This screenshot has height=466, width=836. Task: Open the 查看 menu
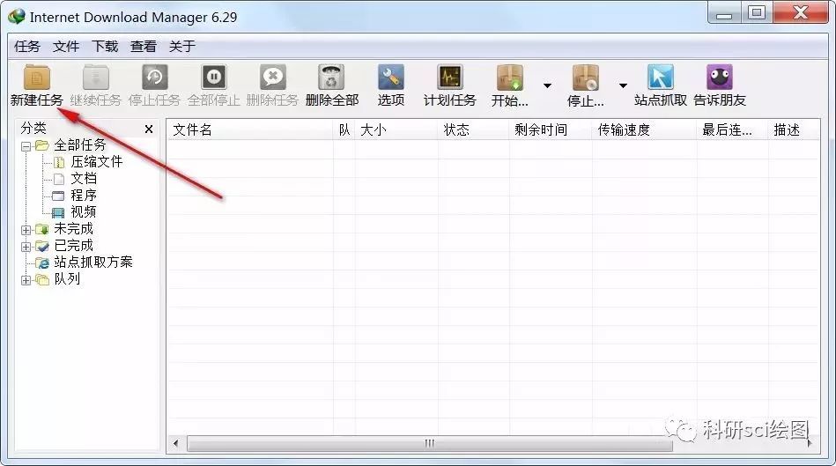(x=144, y=47)
